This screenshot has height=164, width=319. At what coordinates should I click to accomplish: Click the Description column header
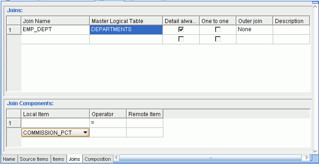291,21
